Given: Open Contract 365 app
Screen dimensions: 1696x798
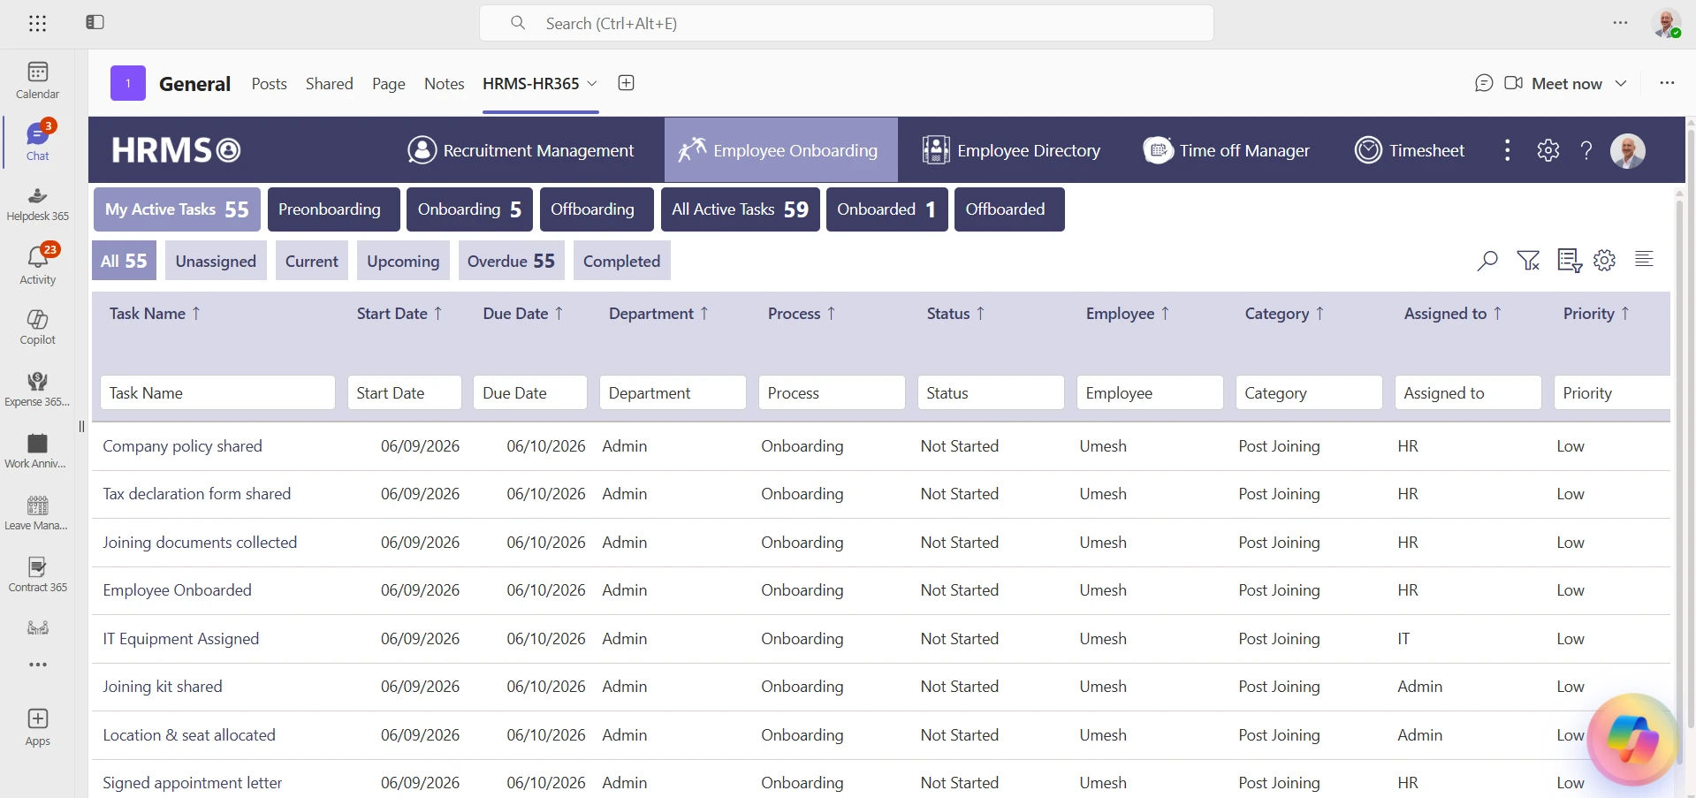Looking at the screenshot, I should pyautogui.click(x=37, y=574).
